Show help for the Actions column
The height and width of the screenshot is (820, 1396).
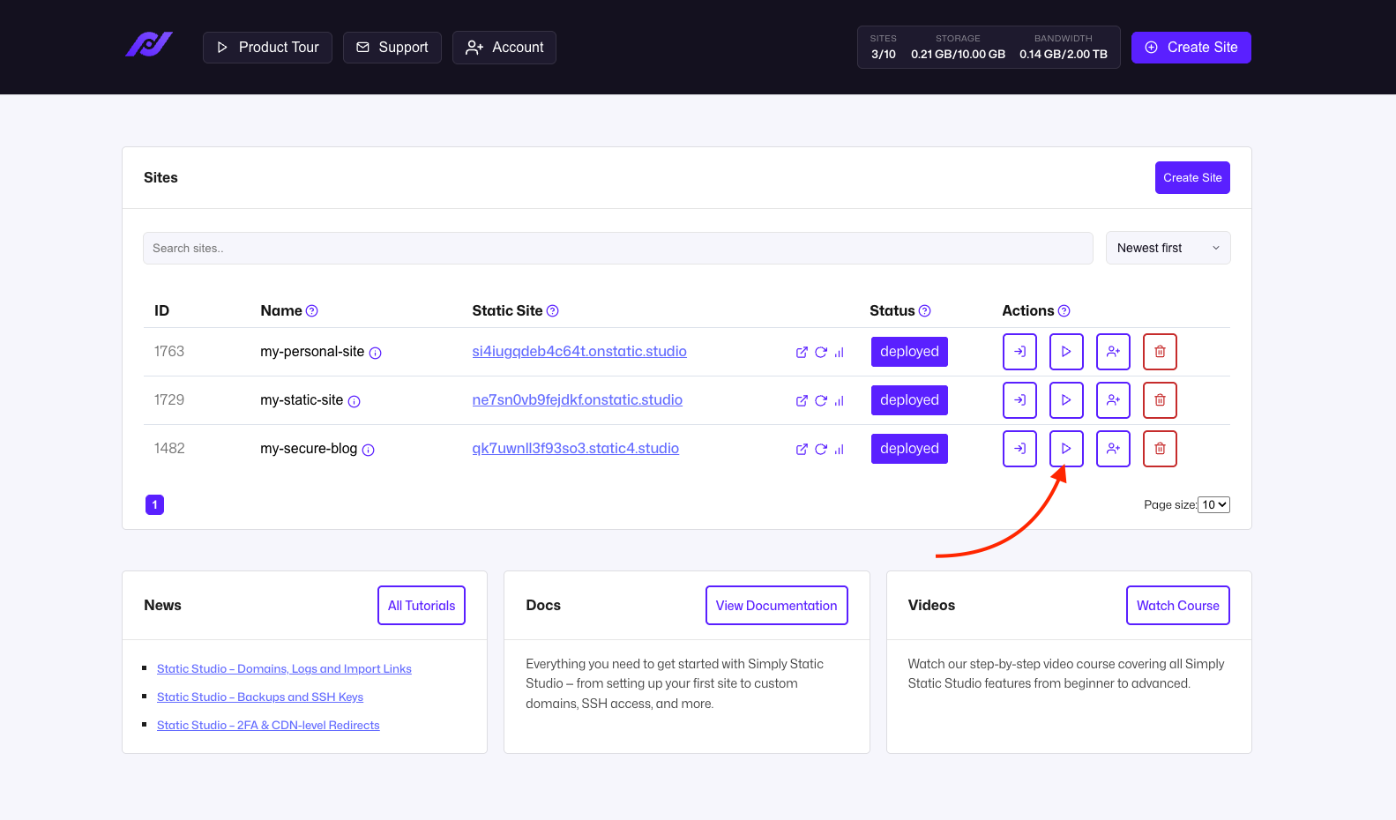(x=1064, y=311)
